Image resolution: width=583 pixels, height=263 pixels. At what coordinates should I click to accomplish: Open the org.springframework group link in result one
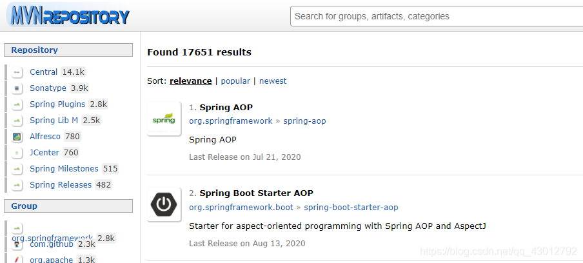230,121
